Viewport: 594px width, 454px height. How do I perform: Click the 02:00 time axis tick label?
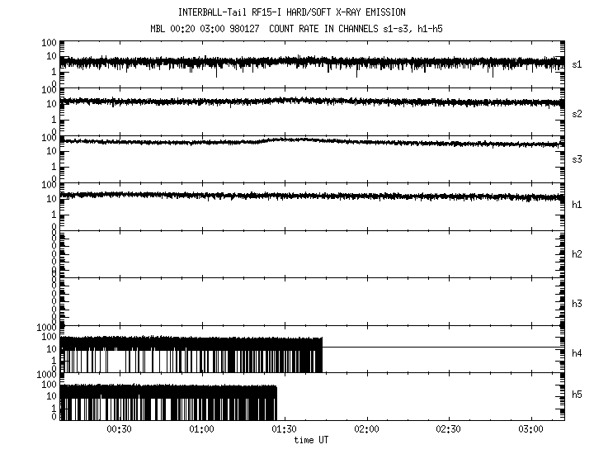point(367,429)
